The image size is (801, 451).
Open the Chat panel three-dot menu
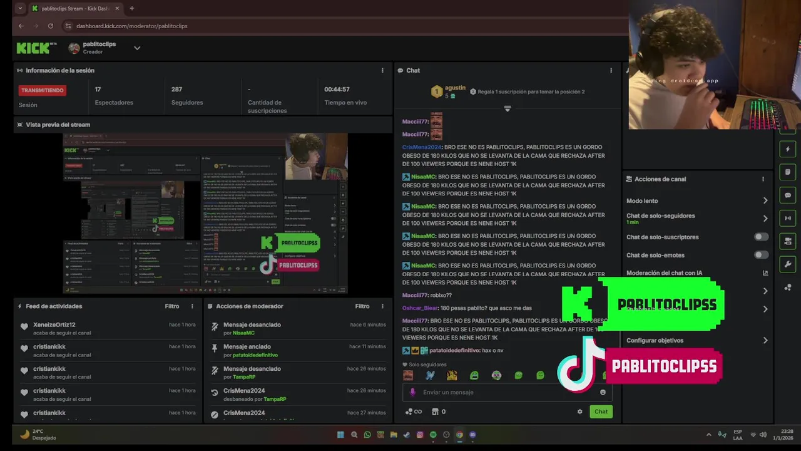click(611, 71)
